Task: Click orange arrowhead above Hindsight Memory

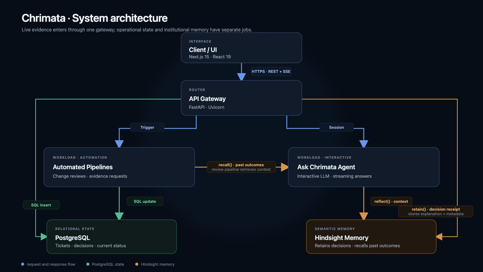Action: click(364, 216)
